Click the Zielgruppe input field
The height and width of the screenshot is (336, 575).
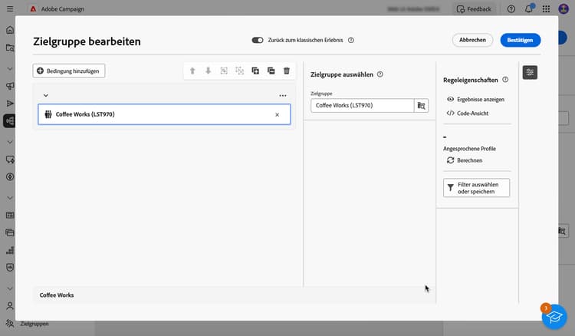[363, 105]
